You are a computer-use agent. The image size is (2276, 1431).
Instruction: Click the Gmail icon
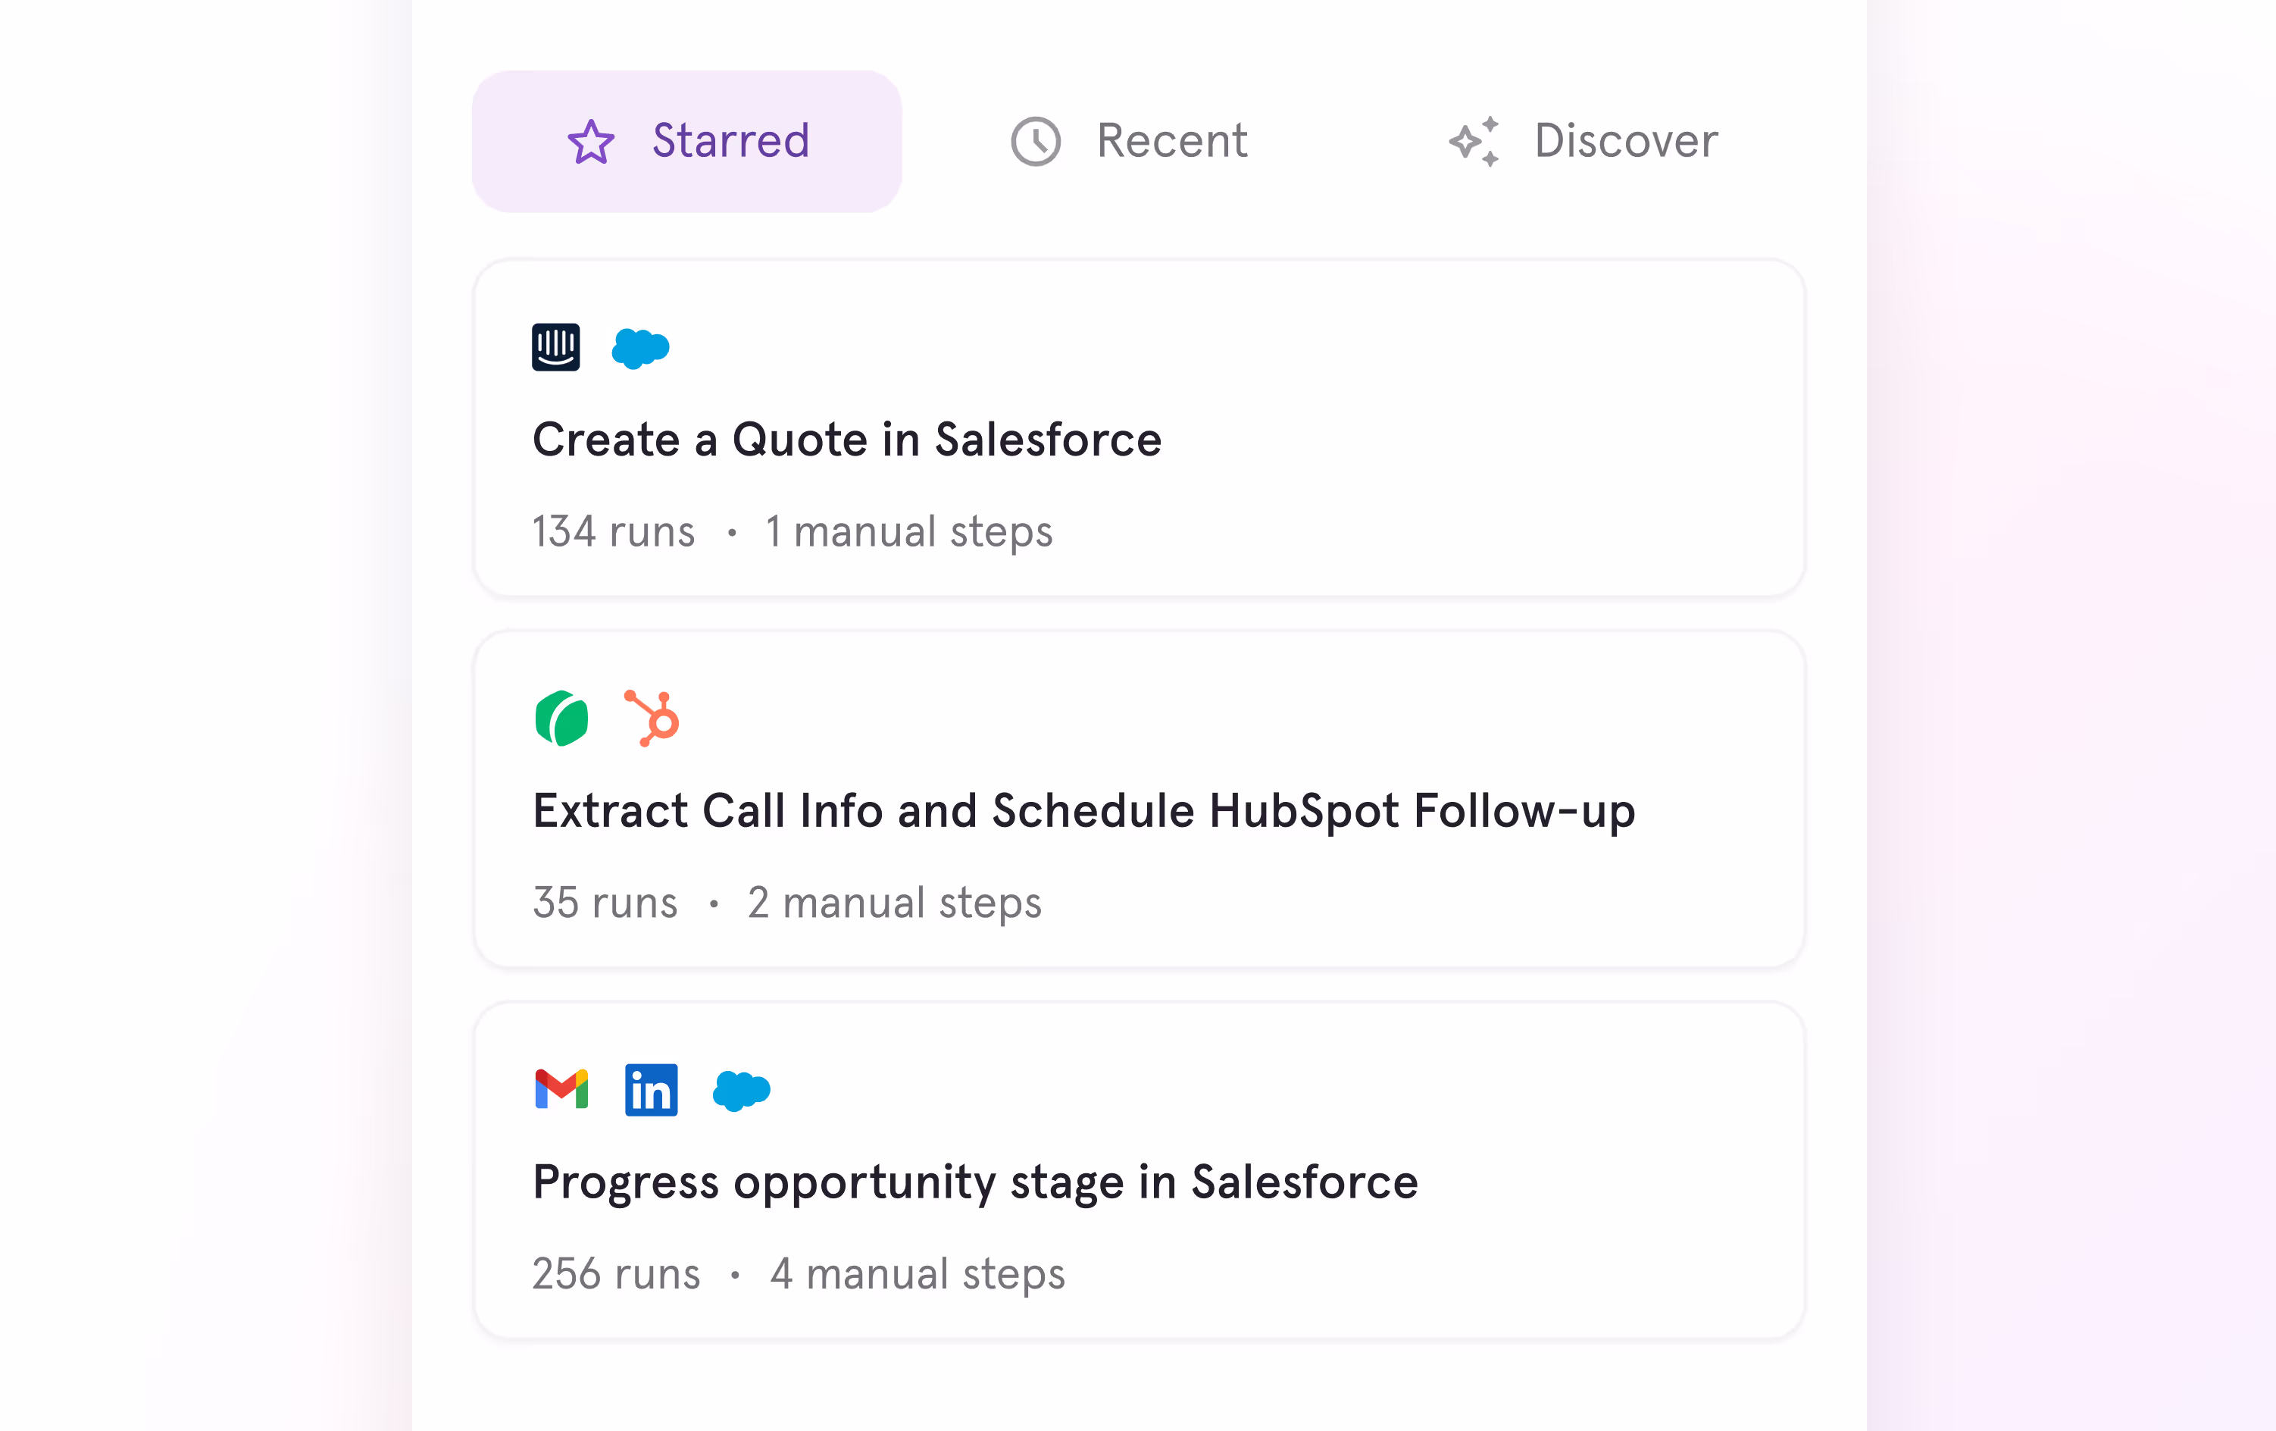(x=561, y=1090)
